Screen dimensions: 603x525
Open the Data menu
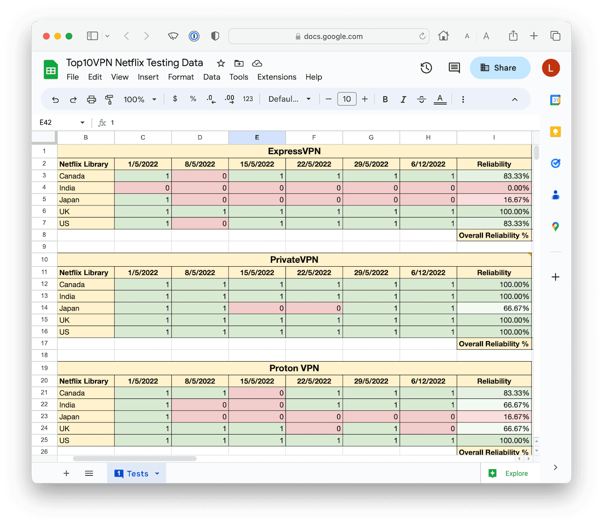click(x=212, y=77)
